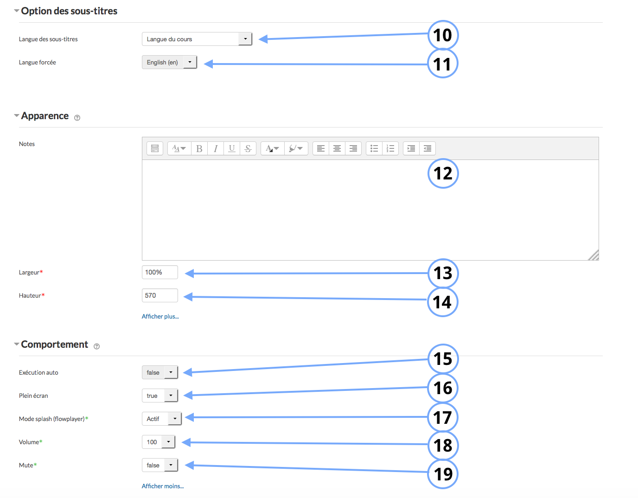Open the Langue des sous-titres dropdown
This screenshot has height=498, width=638.
(x=197, y=39)
